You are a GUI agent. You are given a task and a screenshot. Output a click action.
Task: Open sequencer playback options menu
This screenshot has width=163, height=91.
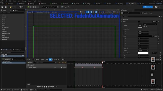[37, 60]
